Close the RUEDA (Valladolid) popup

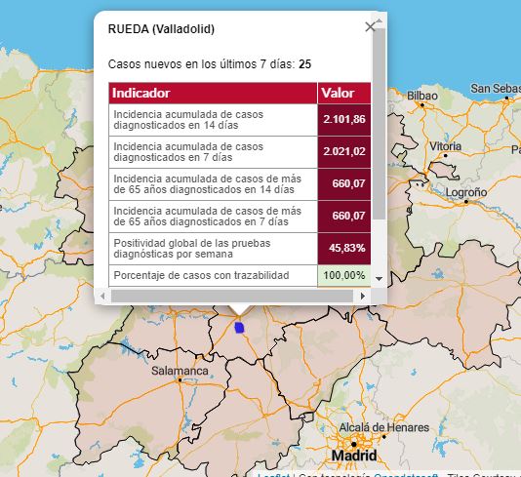pos(370,27)
